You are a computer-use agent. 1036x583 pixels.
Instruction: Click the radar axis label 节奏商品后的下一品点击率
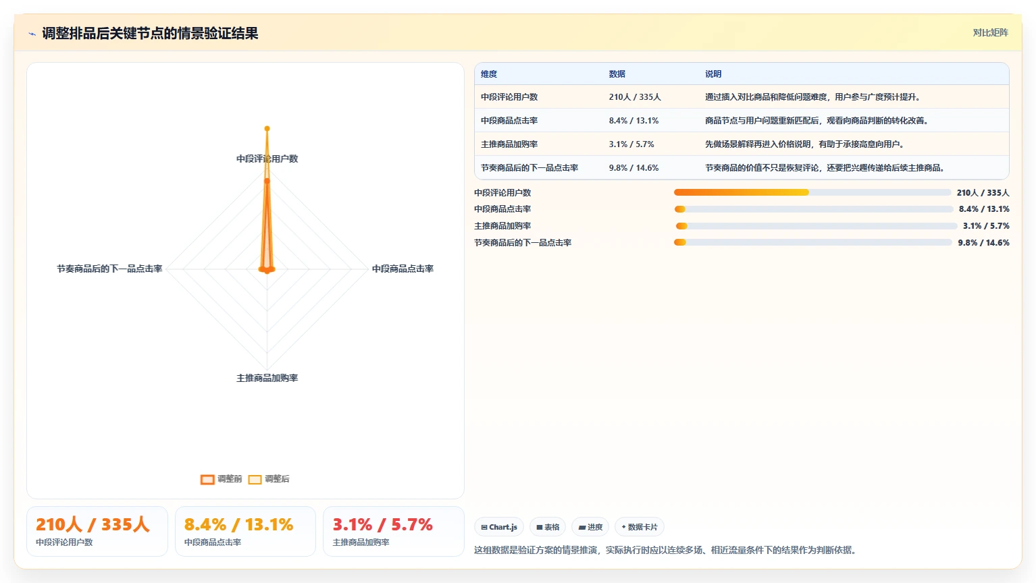pos(109,269)
